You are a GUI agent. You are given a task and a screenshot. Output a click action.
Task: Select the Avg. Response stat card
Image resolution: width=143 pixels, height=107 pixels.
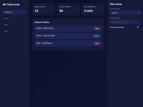[93, 9]
